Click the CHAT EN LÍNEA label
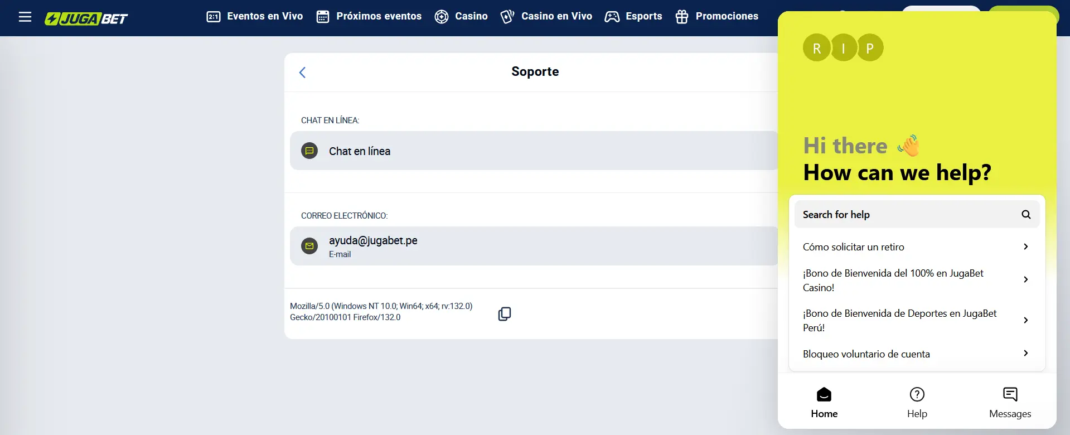The width and height of the screenshot is (1070, 435). click(330, 120)
